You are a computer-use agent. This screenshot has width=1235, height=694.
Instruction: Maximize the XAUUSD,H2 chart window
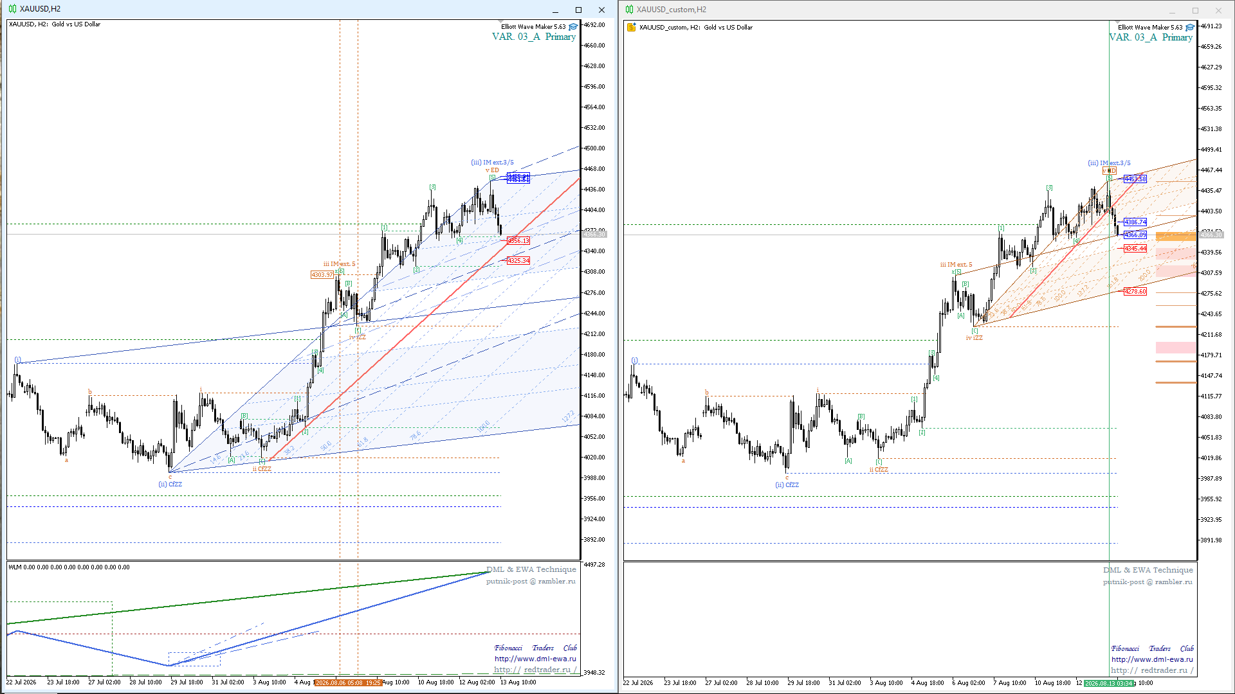click(578, 10)
